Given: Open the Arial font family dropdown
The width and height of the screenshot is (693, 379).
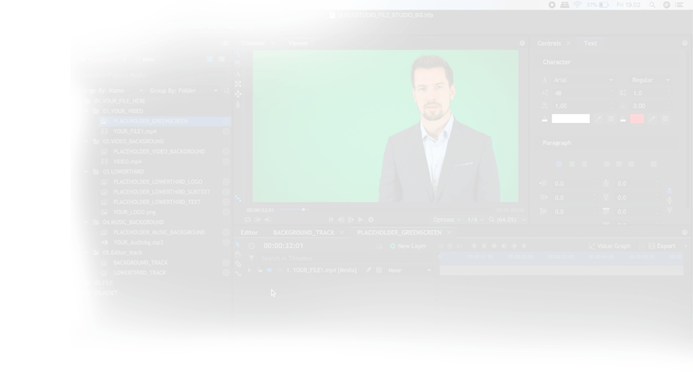Looking at the screenshot, I should tap(584, 80).
